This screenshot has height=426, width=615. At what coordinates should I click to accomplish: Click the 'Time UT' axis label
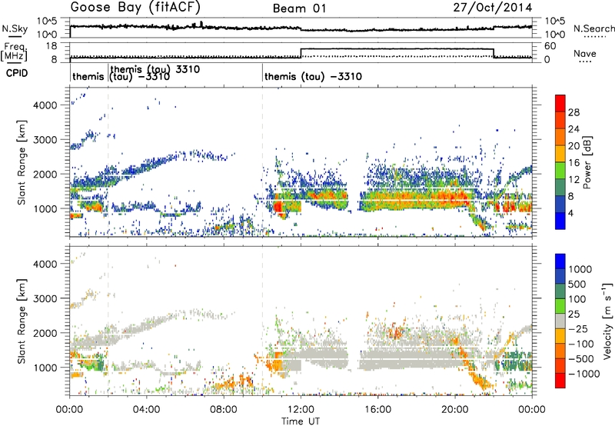point(301,421)
